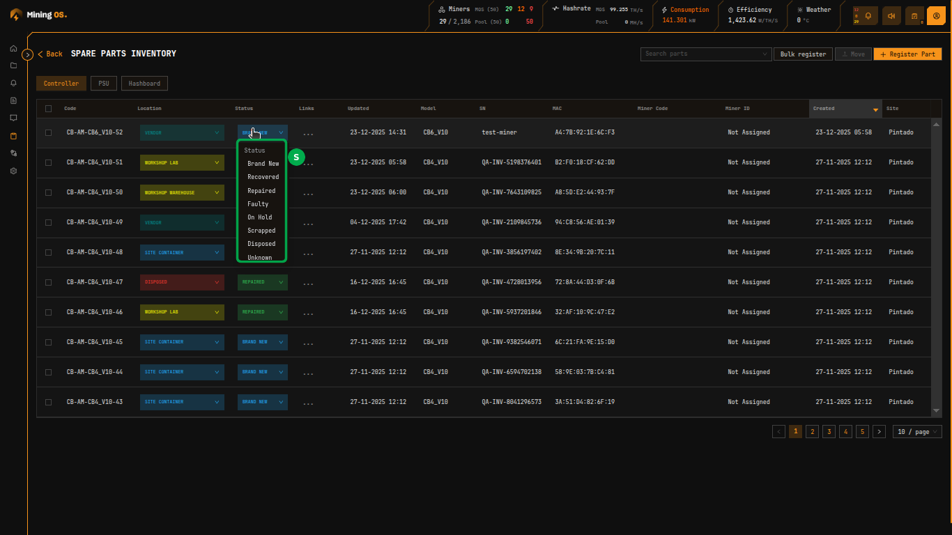Open the reports document icon in the sidebar
This screenshot has width=952, height=535.
(13, 100)
